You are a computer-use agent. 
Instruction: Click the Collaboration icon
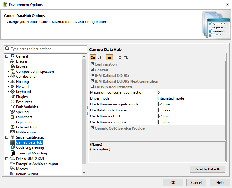click(12, 77)
